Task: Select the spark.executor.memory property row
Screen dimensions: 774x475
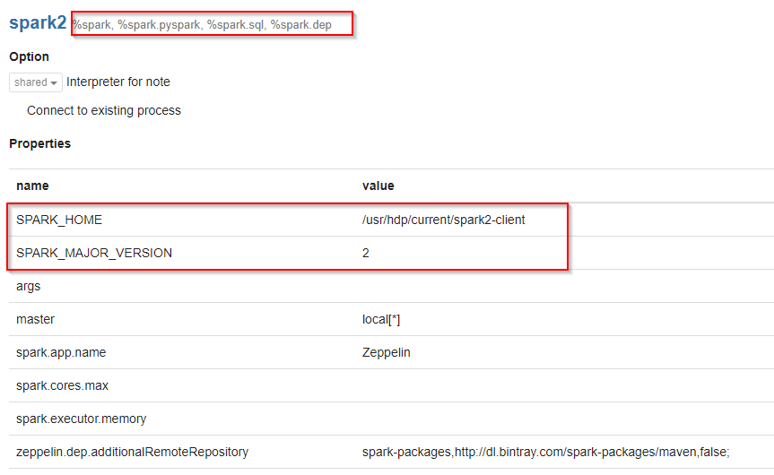Action: 81,419
